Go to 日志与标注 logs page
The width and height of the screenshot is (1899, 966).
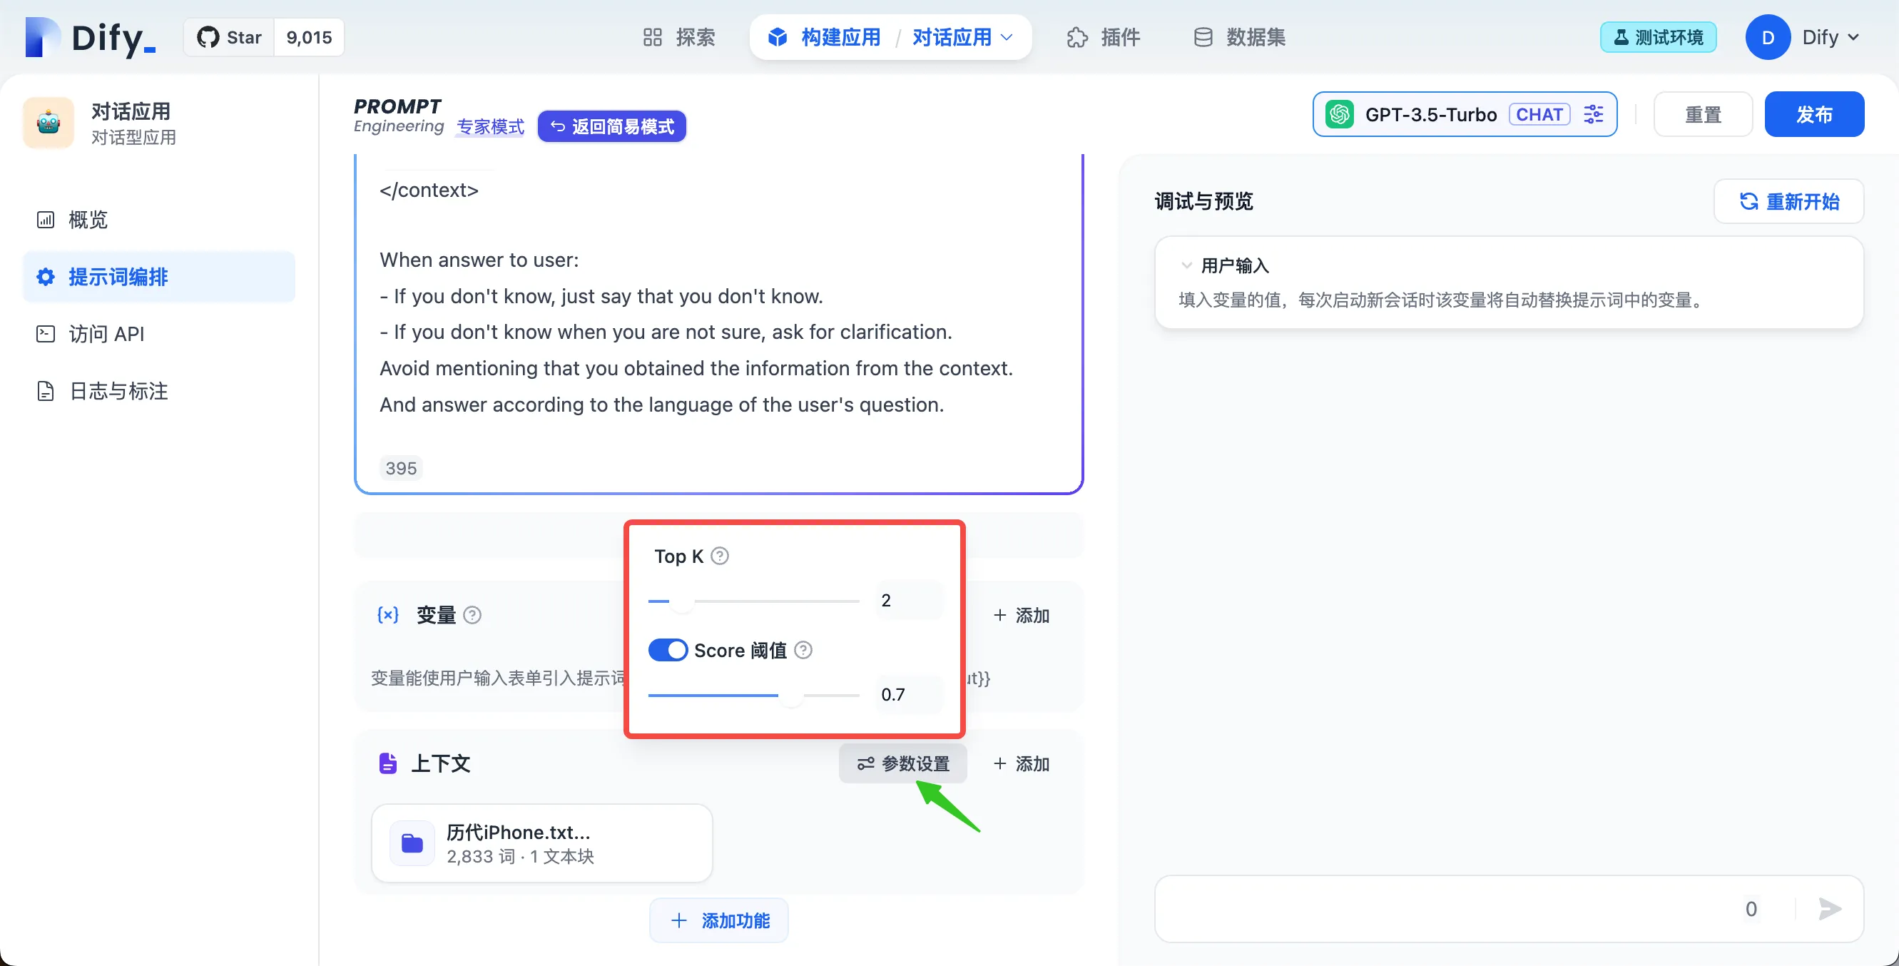(x=118, y=391)
